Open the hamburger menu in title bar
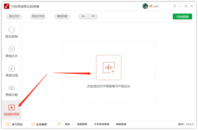Image resolution: width=198 pixels, height=130 pixels. point(175,6)
